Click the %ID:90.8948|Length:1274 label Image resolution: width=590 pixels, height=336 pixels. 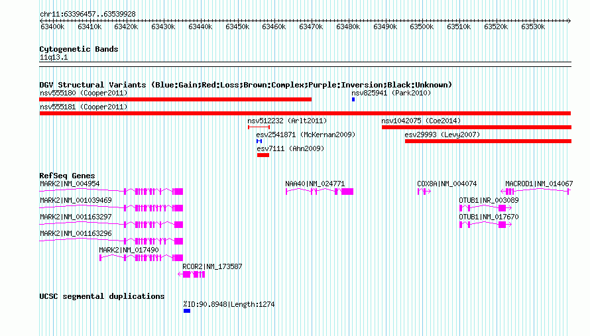click(x=229, y=304)
